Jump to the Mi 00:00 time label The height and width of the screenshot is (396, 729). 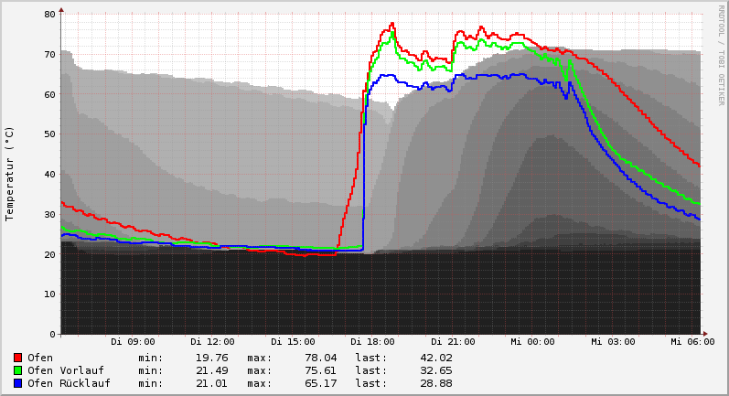[532, 342]
